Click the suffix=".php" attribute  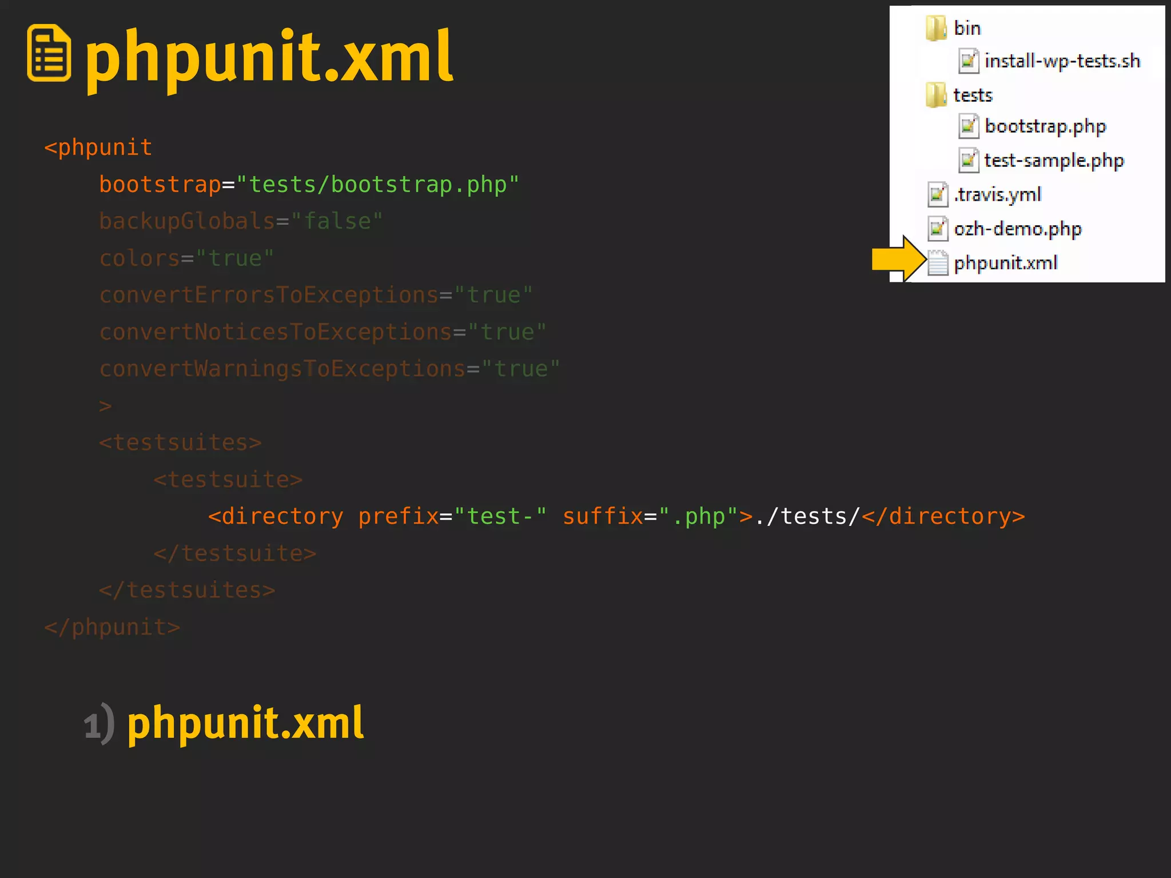coord(650,517)
